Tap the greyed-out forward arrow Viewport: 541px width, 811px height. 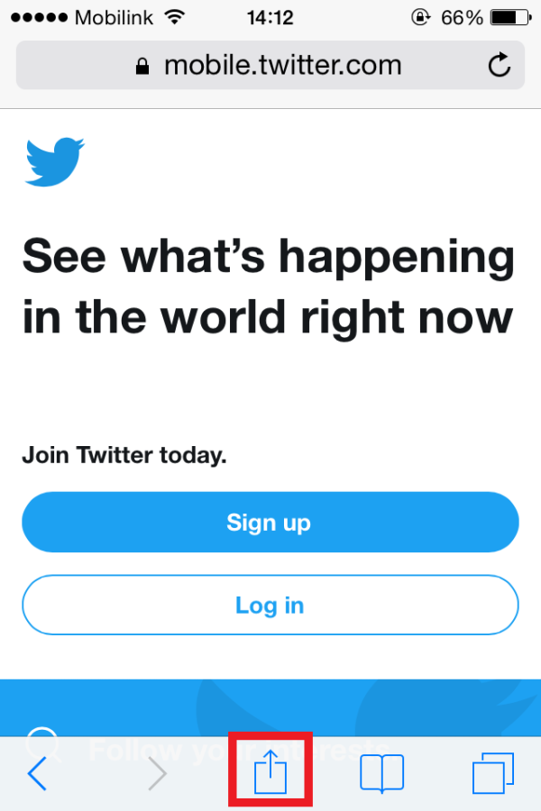coord(158,773)
